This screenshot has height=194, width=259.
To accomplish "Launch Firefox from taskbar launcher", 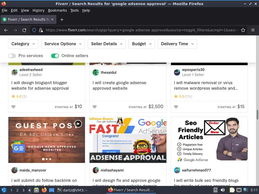I will coord(44,190).
